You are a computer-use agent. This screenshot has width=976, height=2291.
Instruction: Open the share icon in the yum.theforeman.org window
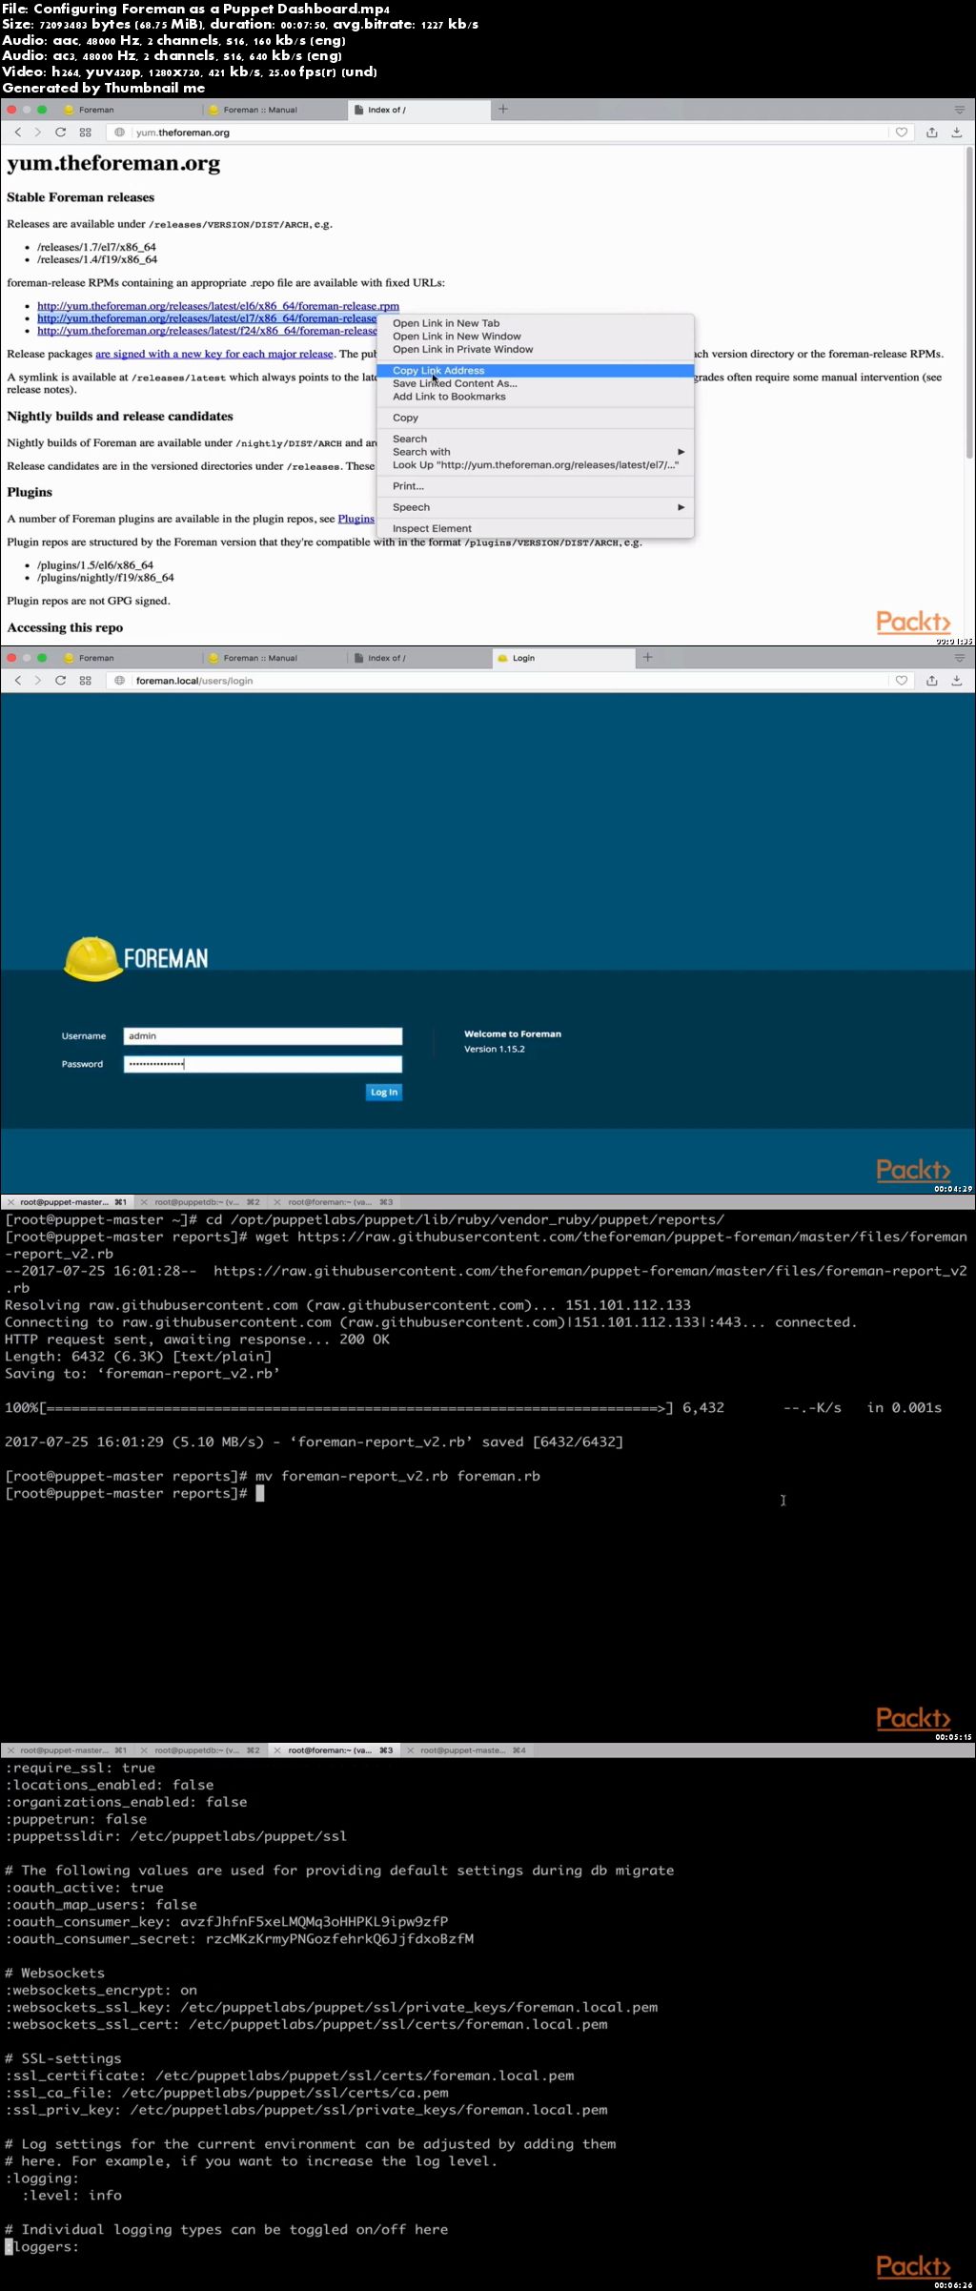932,133
